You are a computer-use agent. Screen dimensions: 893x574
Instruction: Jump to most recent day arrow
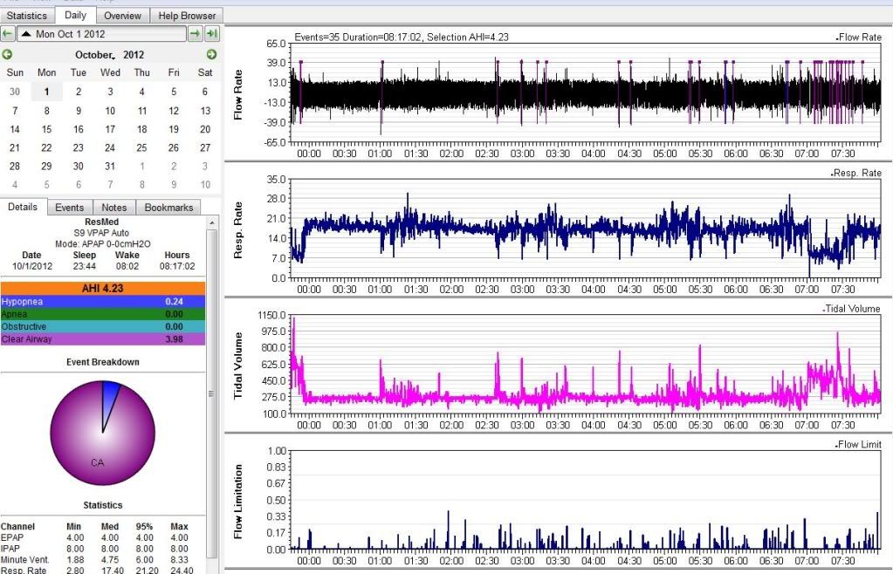212,34
